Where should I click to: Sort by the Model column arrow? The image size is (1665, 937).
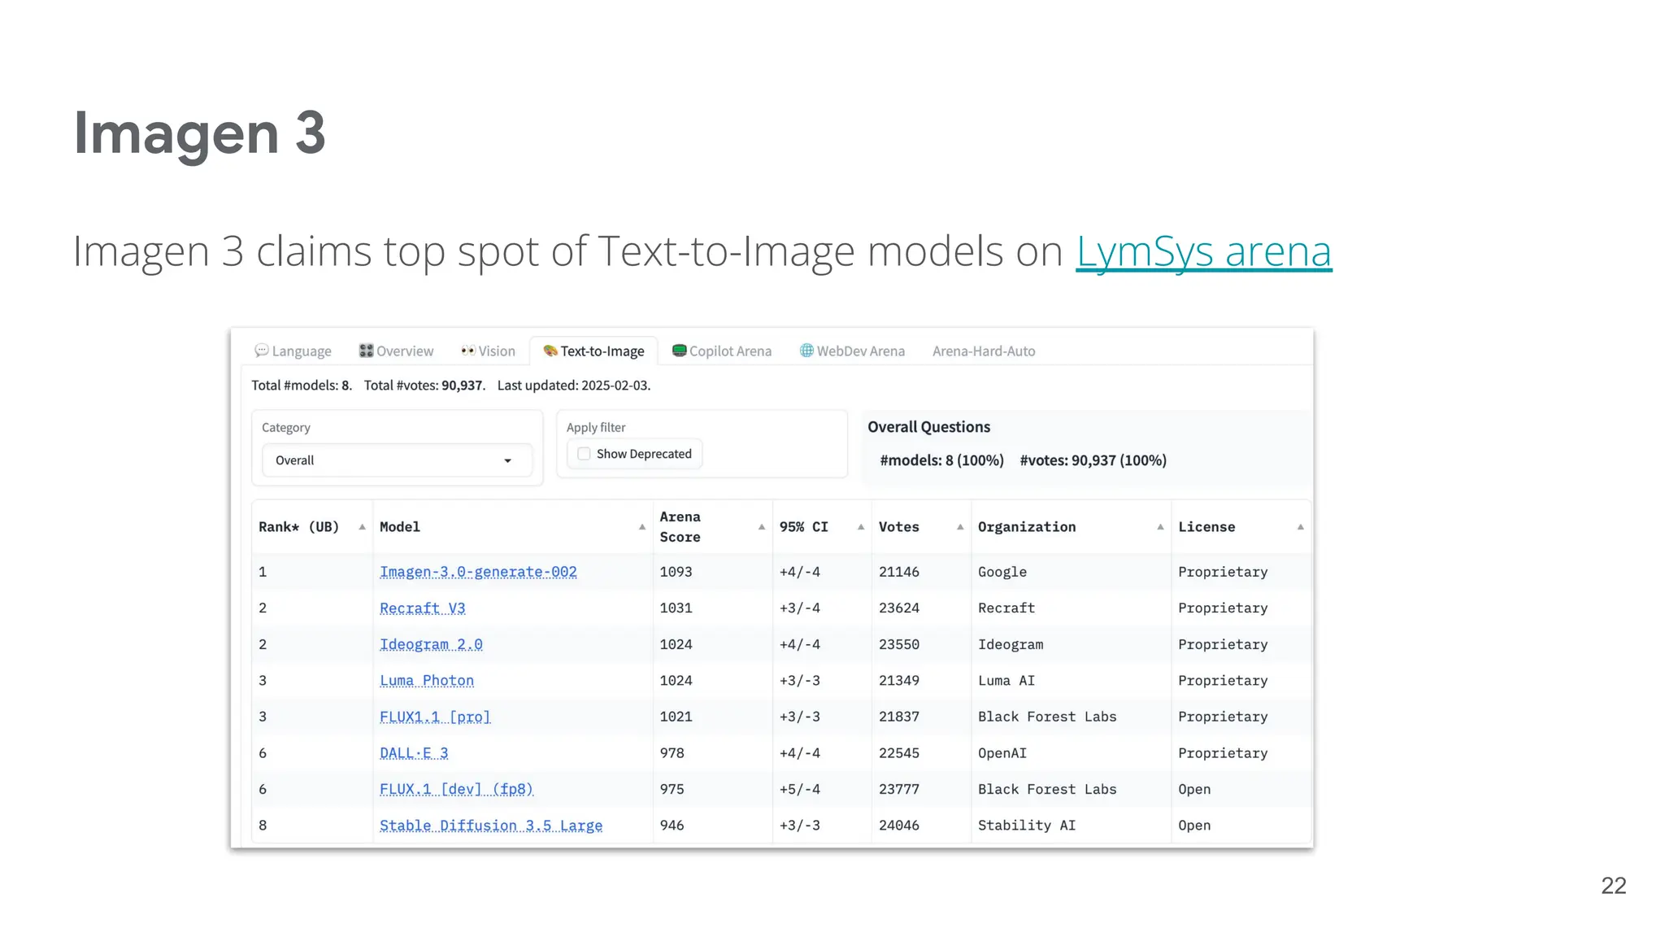coord(642,527)
